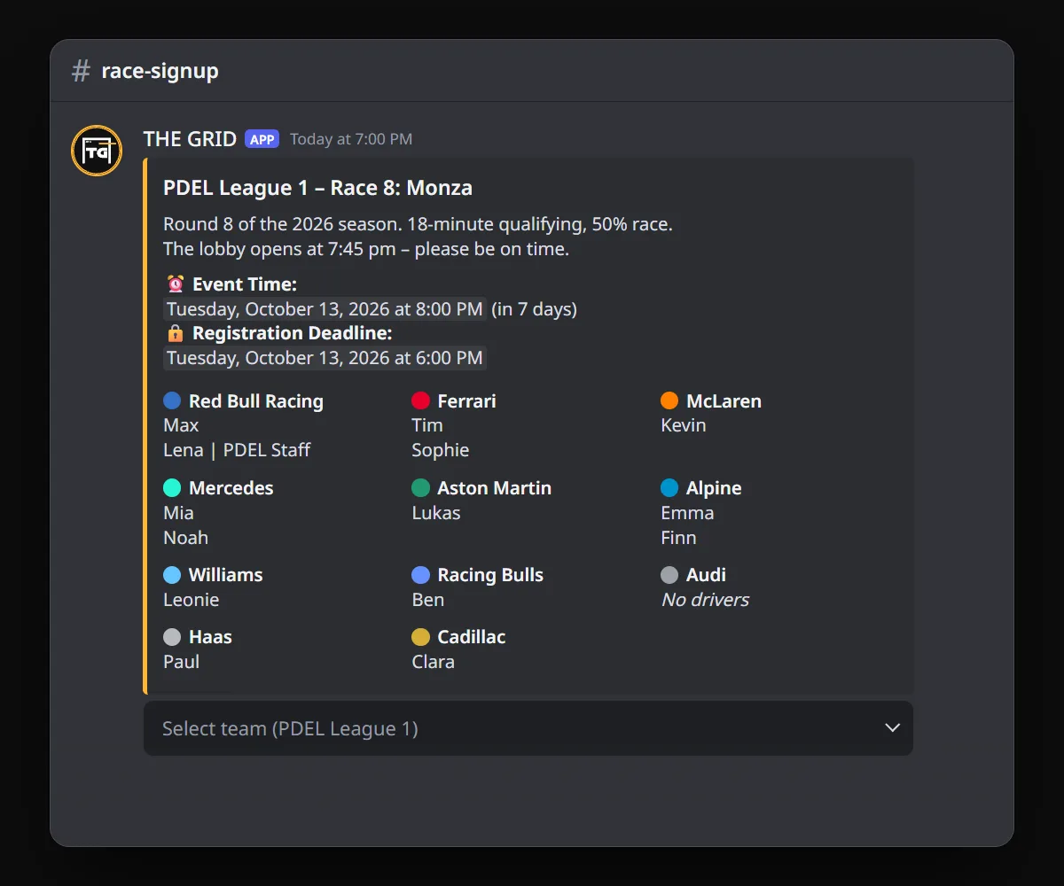Click THE GRID bot avatar

(97, 151)
